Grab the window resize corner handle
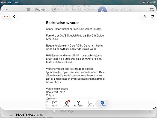Screen dimensions: 157x118 click(x=155, y=108)
